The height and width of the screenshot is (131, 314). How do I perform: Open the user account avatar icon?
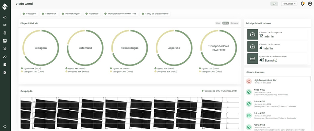tap(310, 4)
